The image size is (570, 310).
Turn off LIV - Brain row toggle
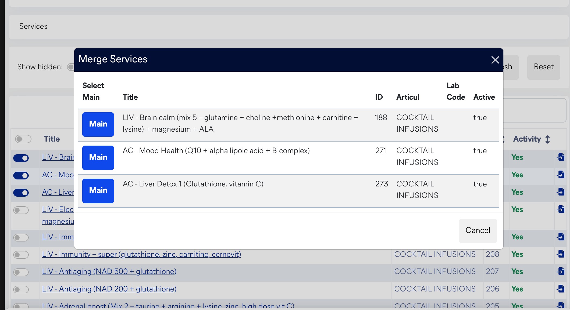coord(21,158)
